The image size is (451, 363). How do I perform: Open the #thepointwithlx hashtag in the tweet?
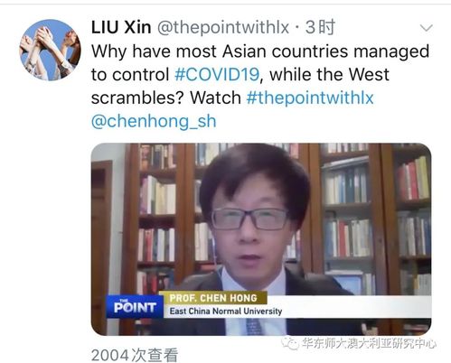pyautogui.click(x=310, y=98)
